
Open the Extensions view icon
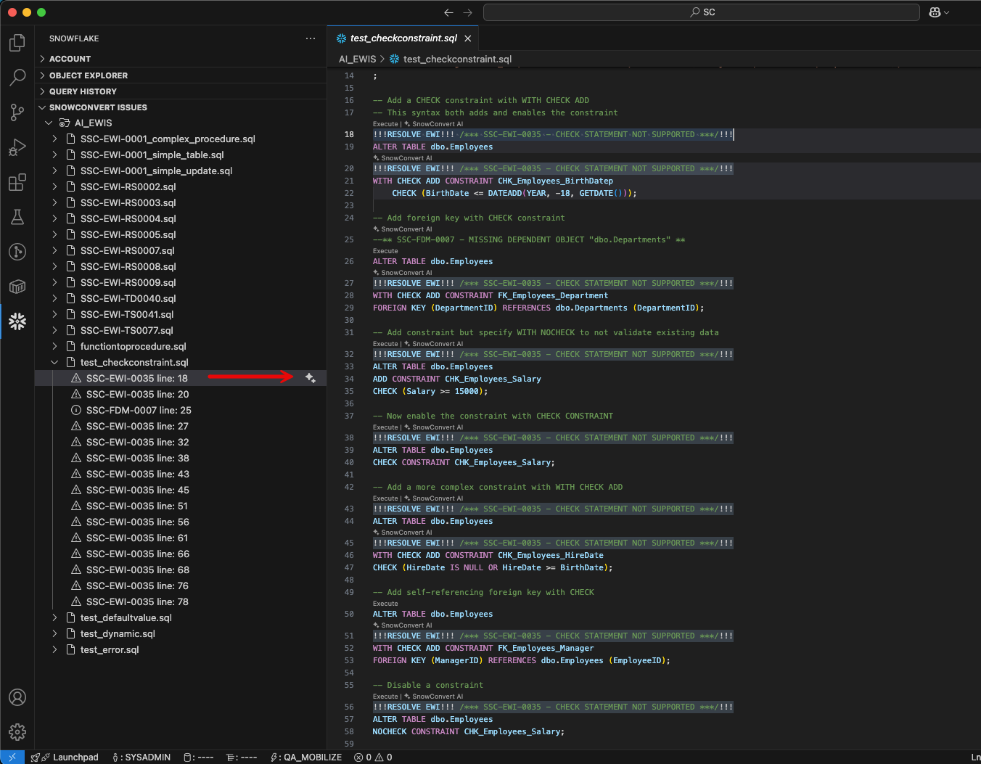(17, 182)
